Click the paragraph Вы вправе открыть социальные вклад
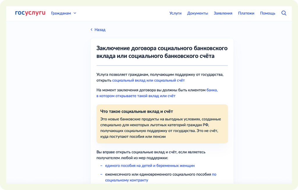Screen dimensions: 298x190 click(151, 155)
